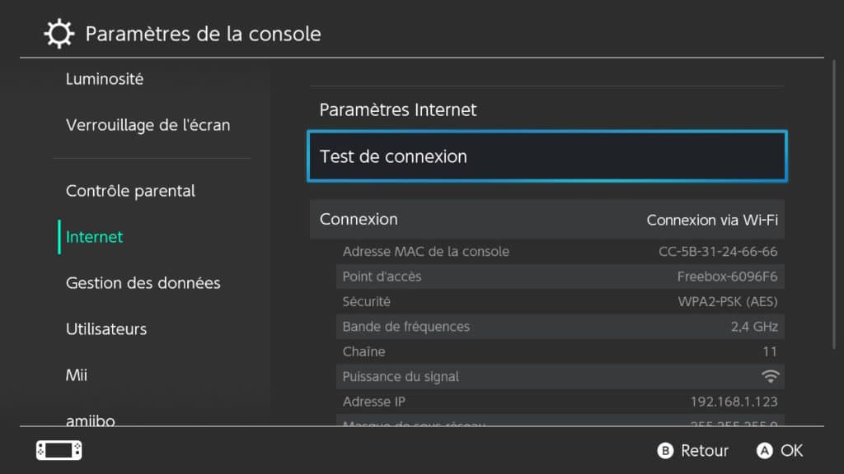
Task: Run Test de connexion
Action: [547, 156]
